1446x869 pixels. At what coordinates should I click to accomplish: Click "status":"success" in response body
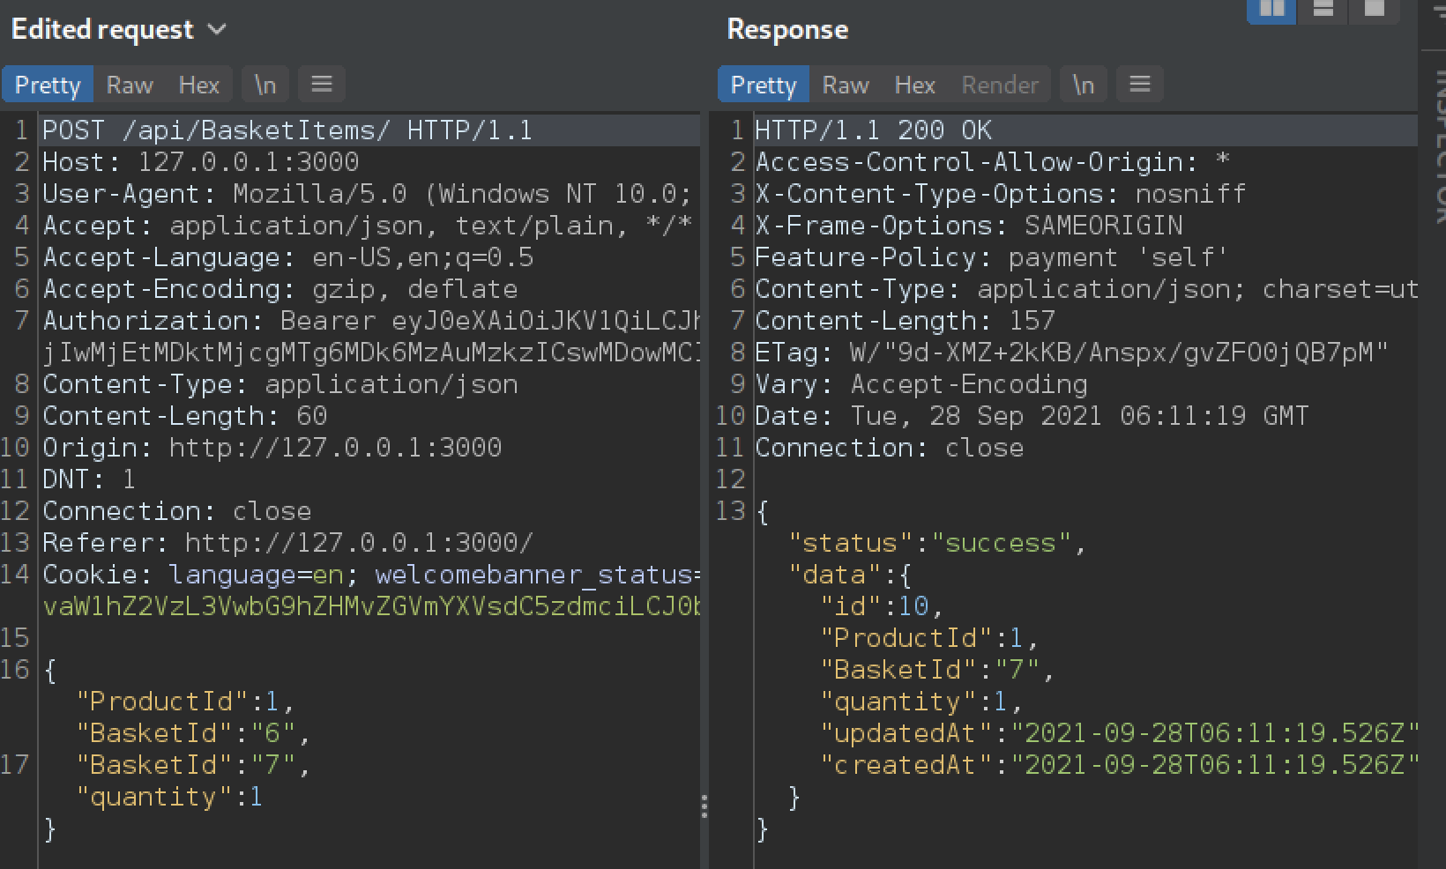937,543
